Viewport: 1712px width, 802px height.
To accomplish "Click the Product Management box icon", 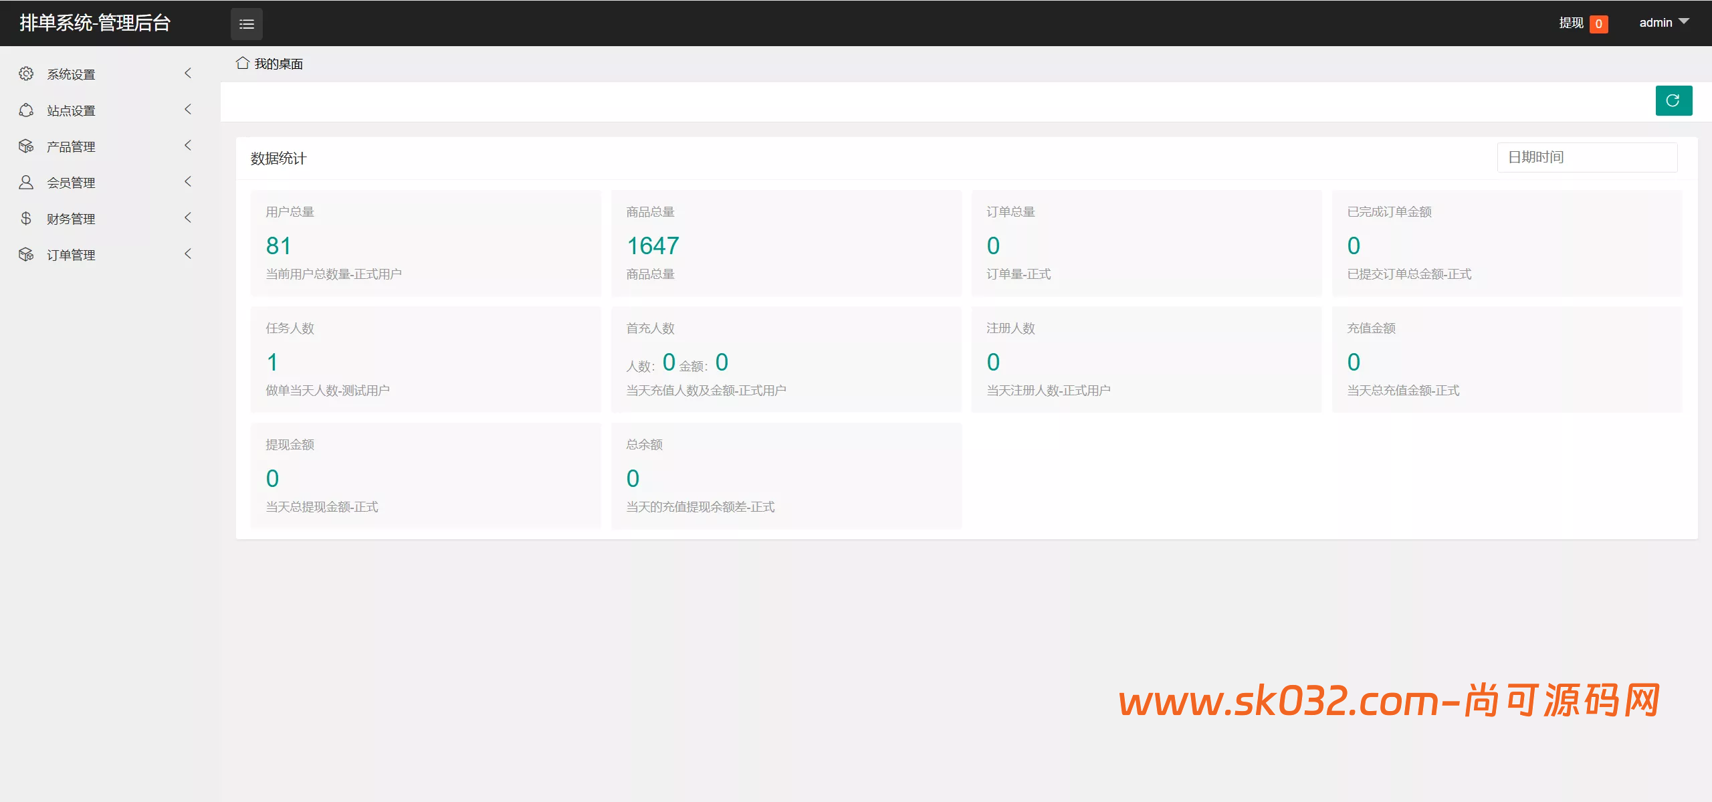I will click(26, 146).
